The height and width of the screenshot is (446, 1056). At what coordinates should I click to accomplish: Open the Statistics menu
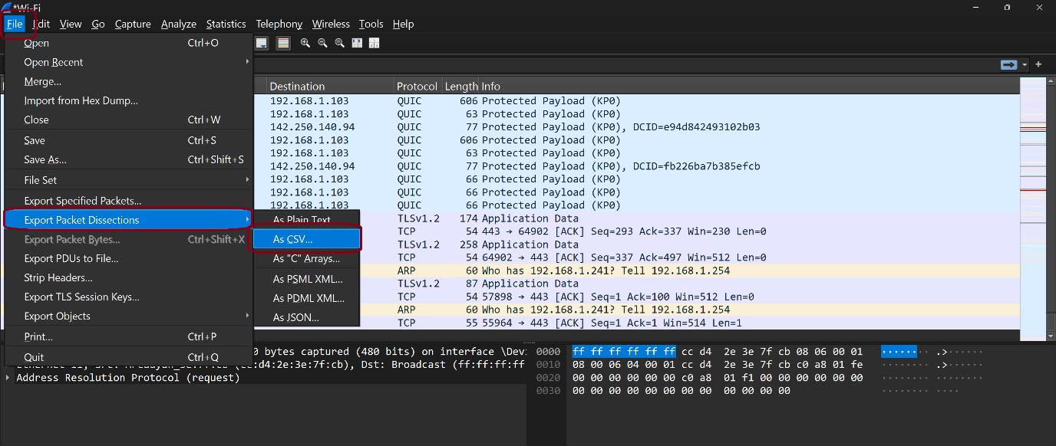[x=226, y=24]
